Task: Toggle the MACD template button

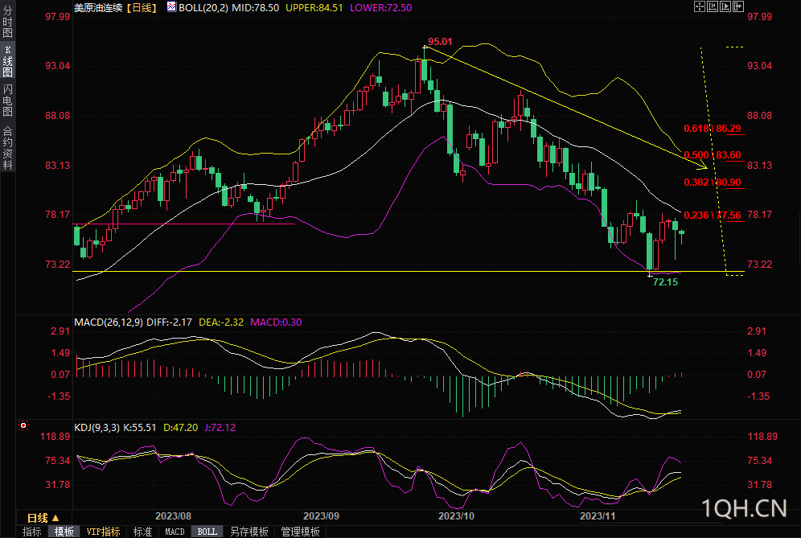Action: (x=175, y=532)
